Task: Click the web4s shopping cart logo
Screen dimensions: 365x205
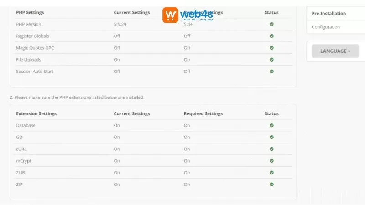Action: (x=170, y=15)
